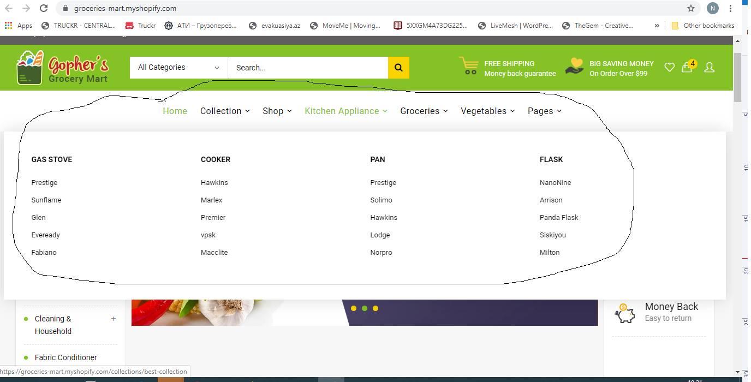Select Panda Flask under Flask

pyautogui.click(x=559, y=218)
